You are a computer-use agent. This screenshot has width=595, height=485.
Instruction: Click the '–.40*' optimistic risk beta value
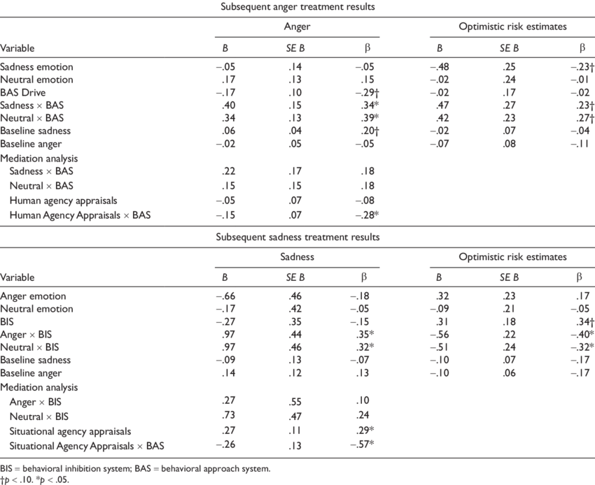(x=582, y=335)
